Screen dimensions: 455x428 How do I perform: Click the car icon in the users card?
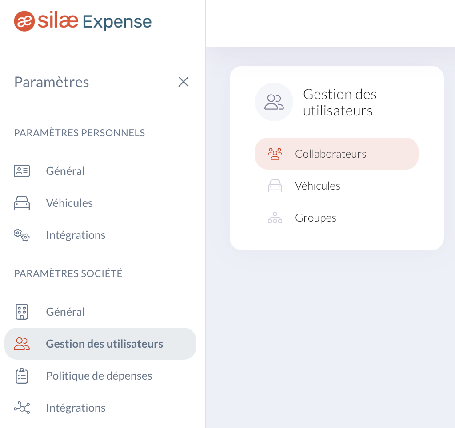[275, 186]
